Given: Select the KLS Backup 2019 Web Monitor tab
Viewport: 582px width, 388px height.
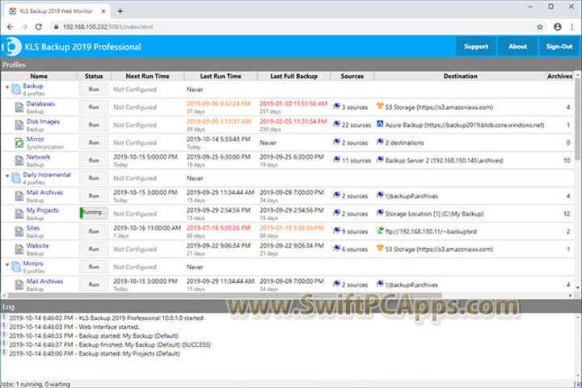Looking at the screenshot, I should pos(56,11).
